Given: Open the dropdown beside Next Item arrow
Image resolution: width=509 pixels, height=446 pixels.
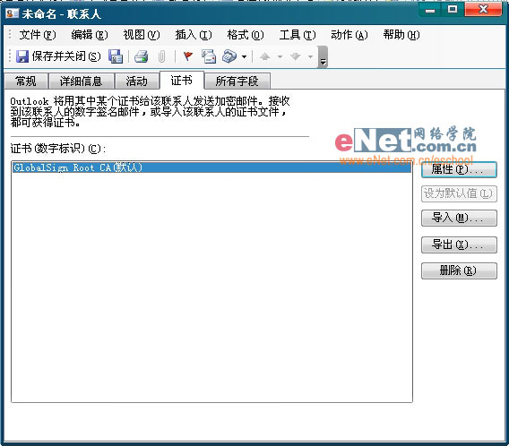Looking at the screenshot, I should coord(310,56).
